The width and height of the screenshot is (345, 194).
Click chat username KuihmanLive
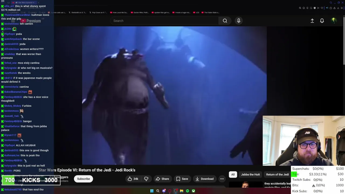12,155
